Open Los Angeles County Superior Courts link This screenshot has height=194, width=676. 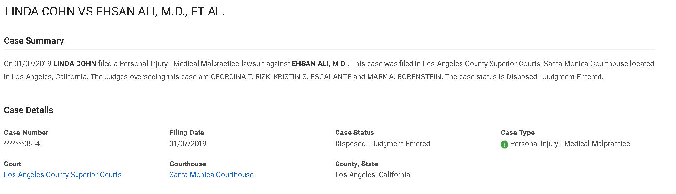(62, 175)
